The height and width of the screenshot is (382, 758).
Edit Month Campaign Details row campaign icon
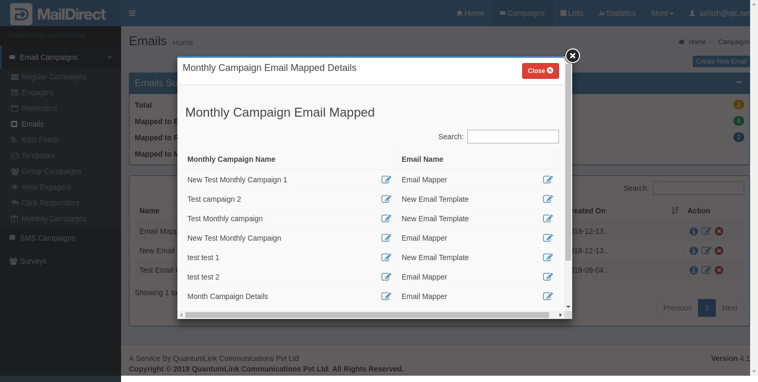pyautogui.click(x=386, y=296)
